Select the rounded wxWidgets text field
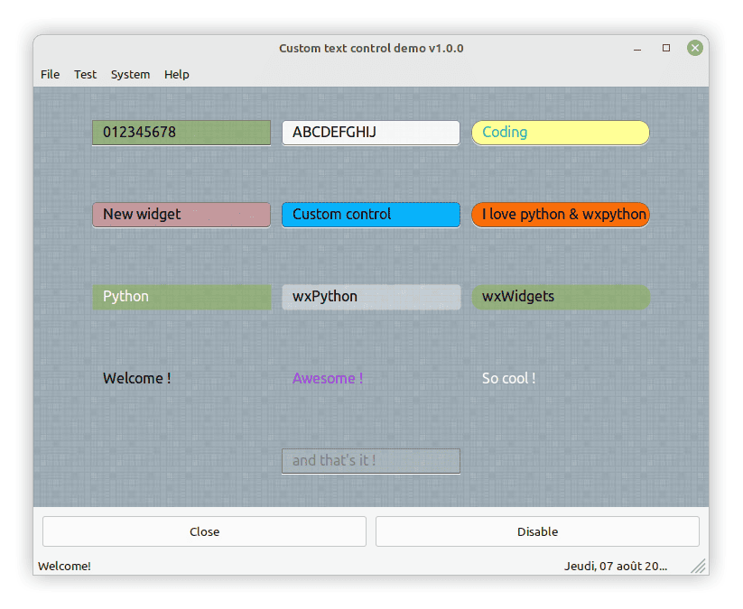Viewport: 743px width, 609px height. tap(560, 297)
